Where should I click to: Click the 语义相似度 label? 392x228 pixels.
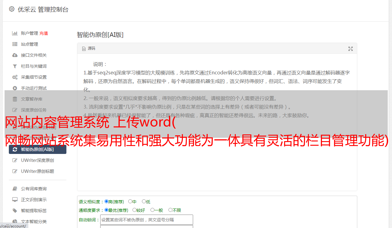[x=91, y=202]
